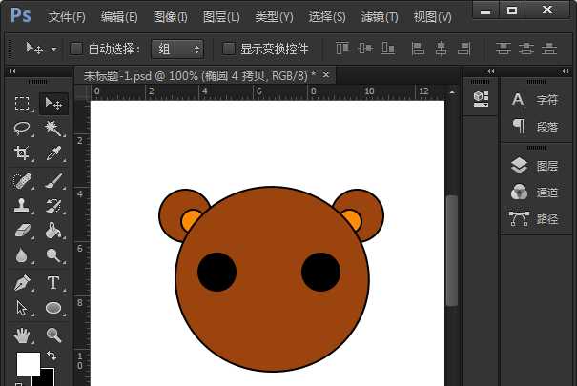Pick the Eyedropper tool
This screenshot has height=386, width=577.
(x=53, y=154)
